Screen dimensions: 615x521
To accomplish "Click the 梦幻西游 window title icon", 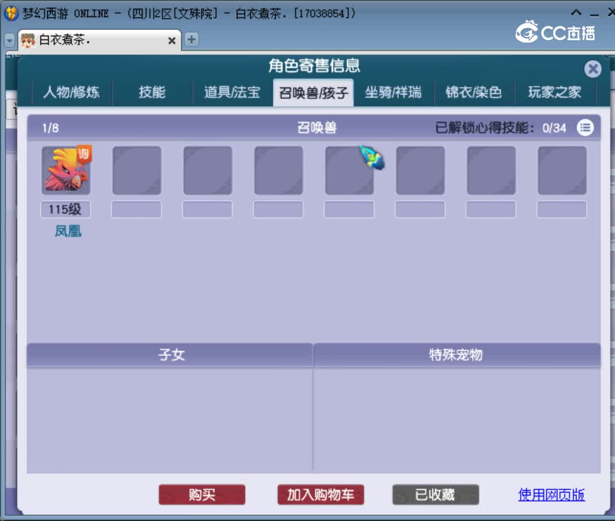I will pos(11,13).
